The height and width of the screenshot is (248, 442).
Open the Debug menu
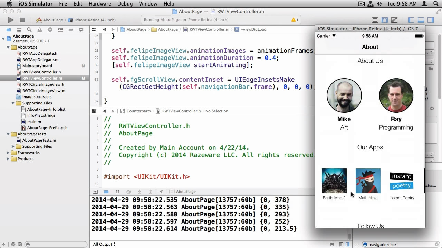point(125,4)
